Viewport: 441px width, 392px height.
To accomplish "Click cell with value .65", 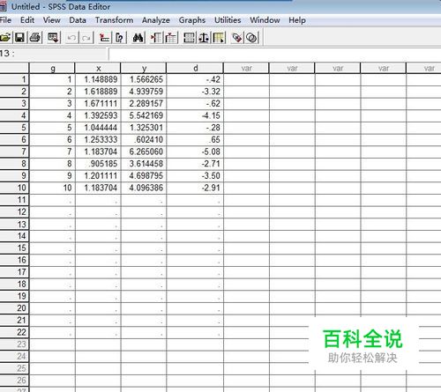I will pyautogui.click(x=195, y=139).
